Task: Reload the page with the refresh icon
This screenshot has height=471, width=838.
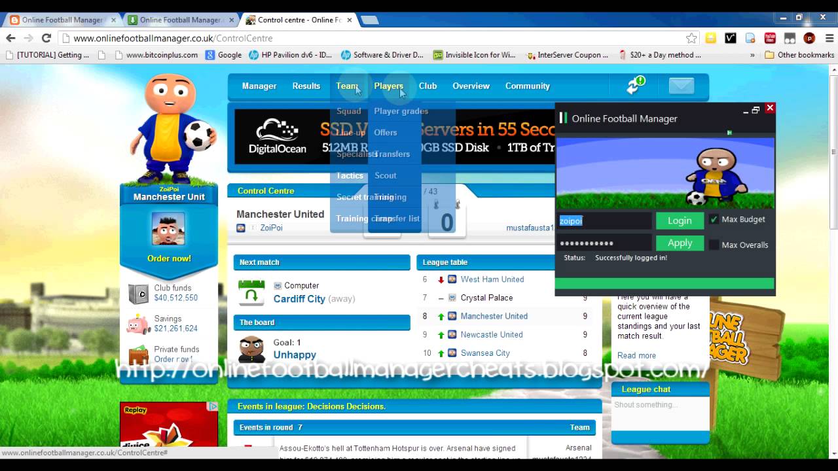Action: pos(46,38)
